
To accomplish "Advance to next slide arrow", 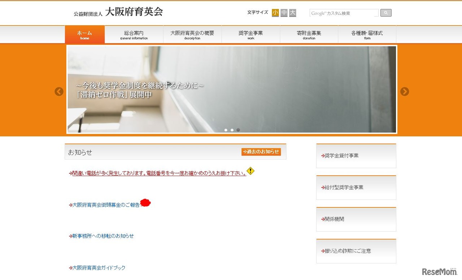I will click(405, 92).
